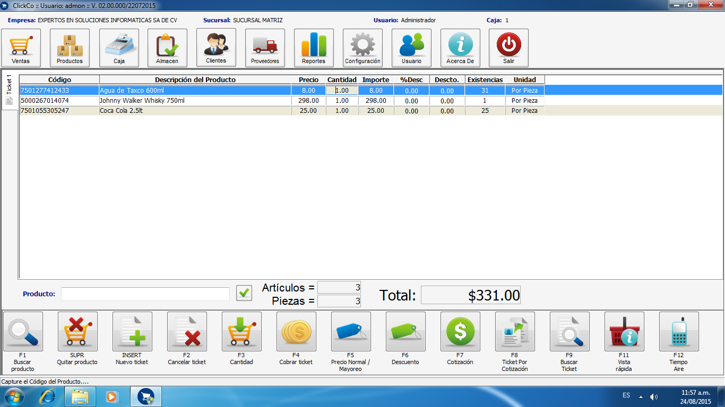Click F6 Descuento green tag icon
Viewport: 725px width, 407px height.
405,331
